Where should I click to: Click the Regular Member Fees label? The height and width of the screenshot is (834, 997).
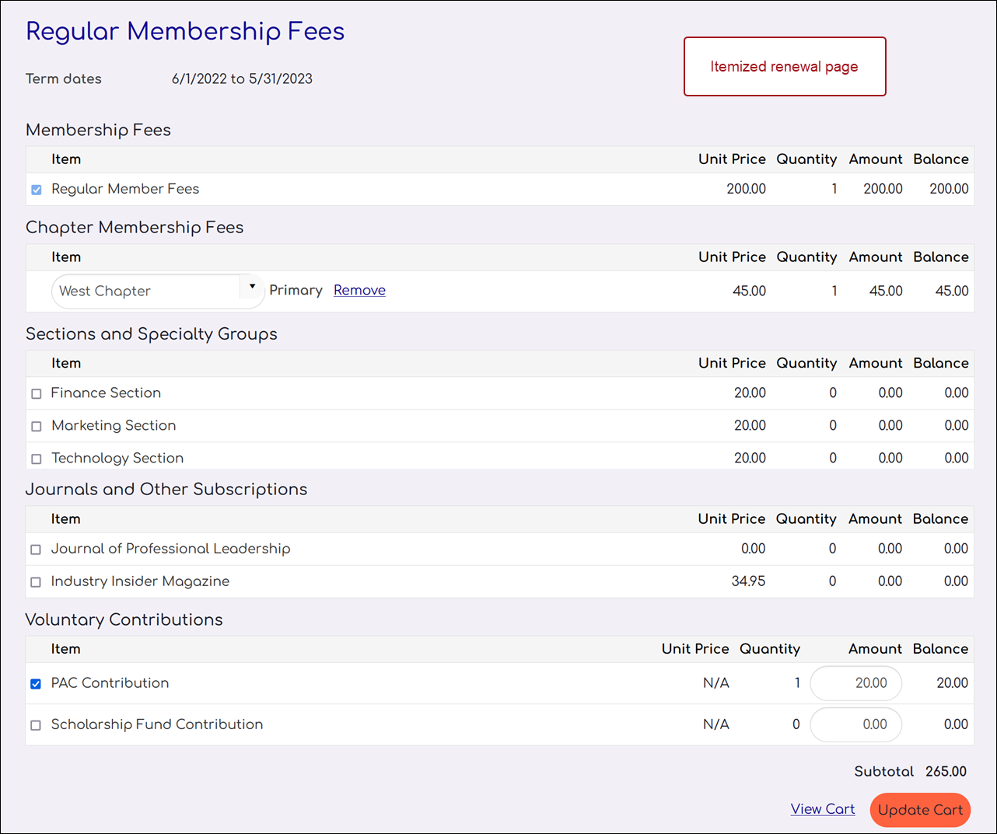[x=125, y=189]
